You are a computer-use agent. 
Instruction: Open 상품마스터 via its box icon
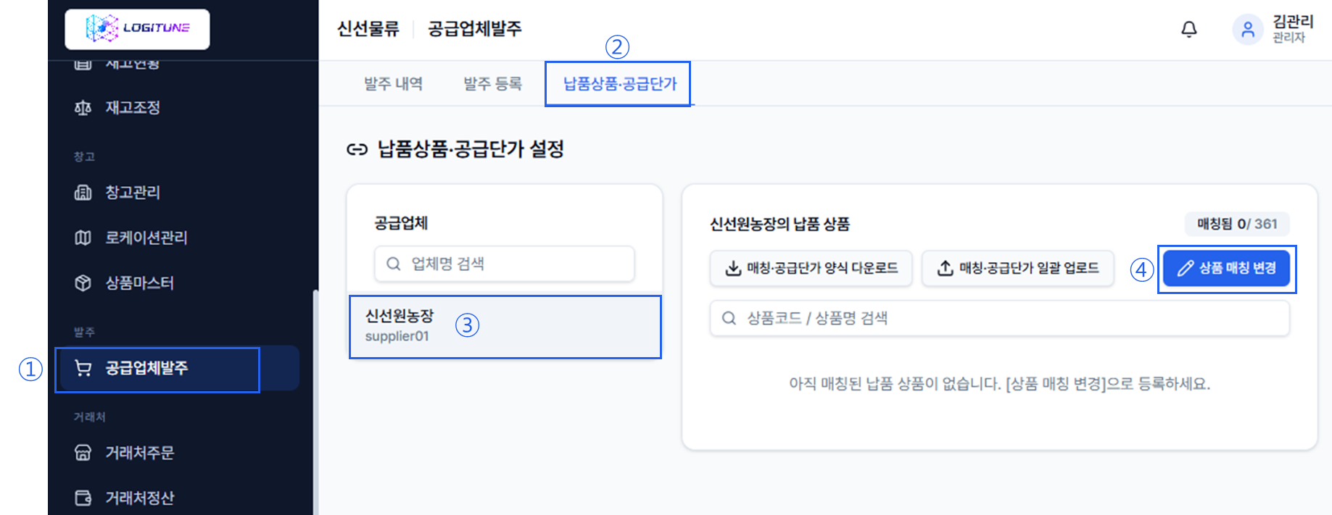(83, 282)
